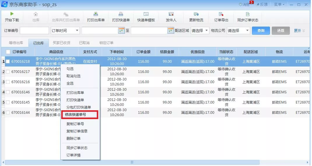312x166 pixels.
Task: Click the end date input field
Action: (149, 30)
